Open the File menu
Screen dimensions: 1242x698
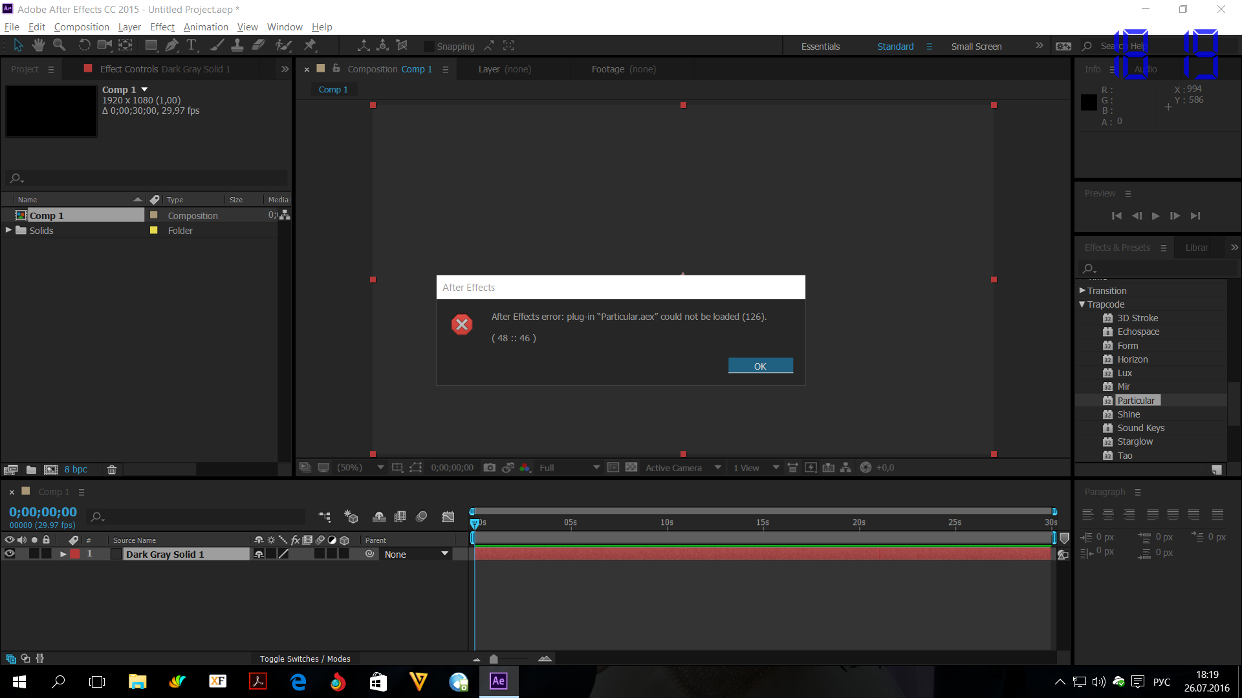(x=12, y=27)
